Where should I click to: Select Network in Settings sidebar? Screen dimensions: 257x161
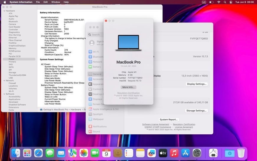(x=96, y=62)
